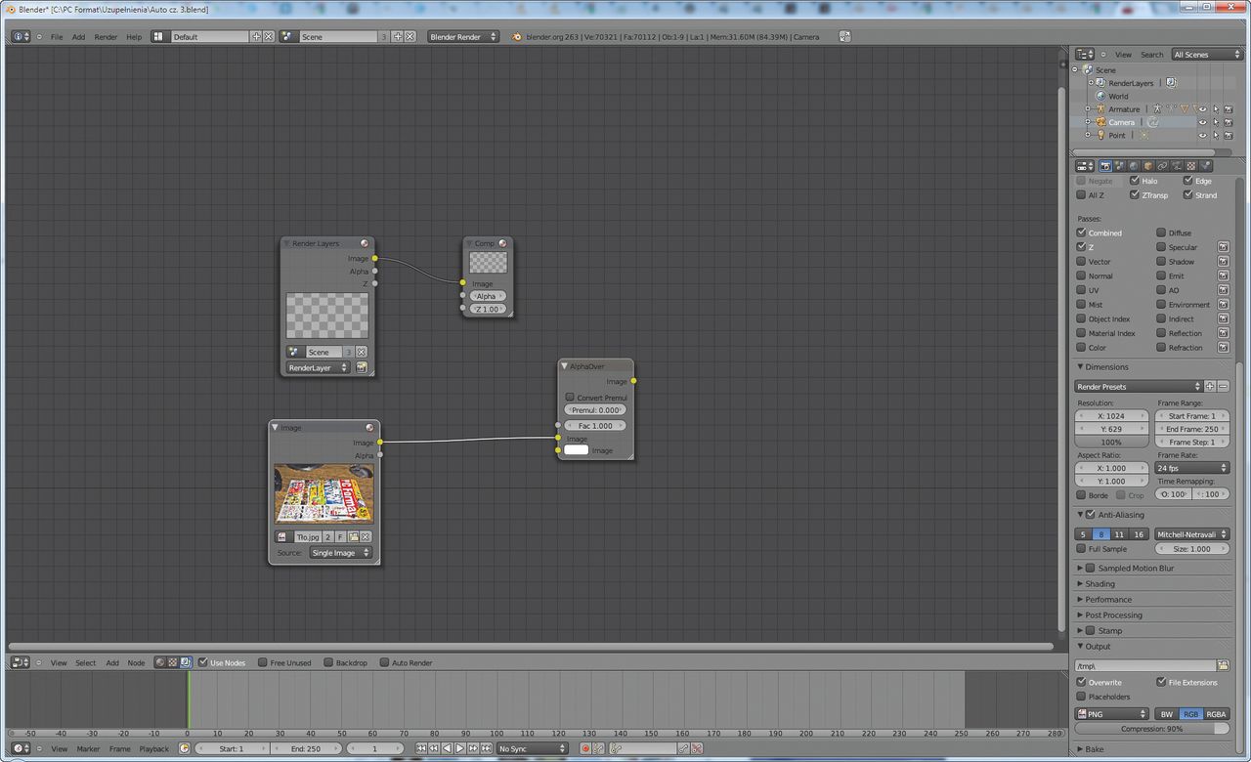The image size is (1251, 762).
Task: Open the Help menu in the top header
Action: 134,36
